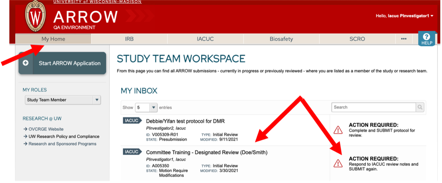This screenshot has width=442, height=183.
Task: Open Committee Training - Designated Review protocol
Action: 206,152
